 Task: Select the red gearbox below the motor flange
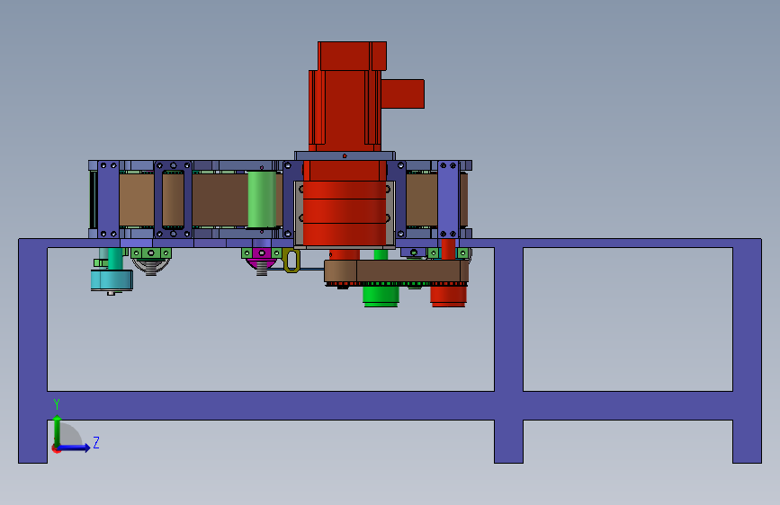[x=345, y=204]
